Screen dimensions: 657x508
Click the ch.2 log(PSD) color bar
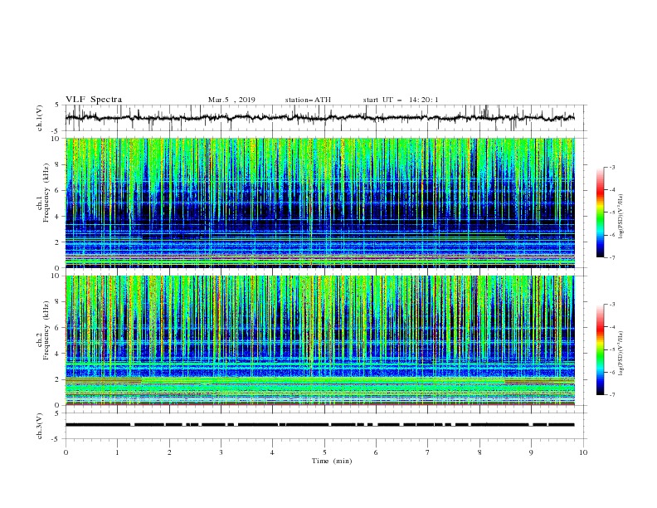click(601, 349)
